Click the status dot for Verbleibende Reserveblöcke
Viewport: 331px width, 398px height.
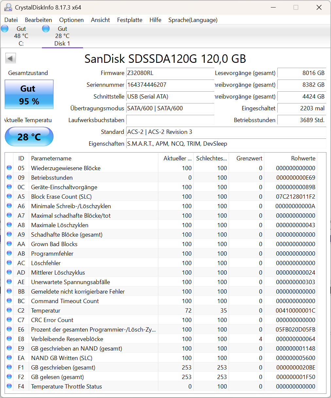click(9, 339)
